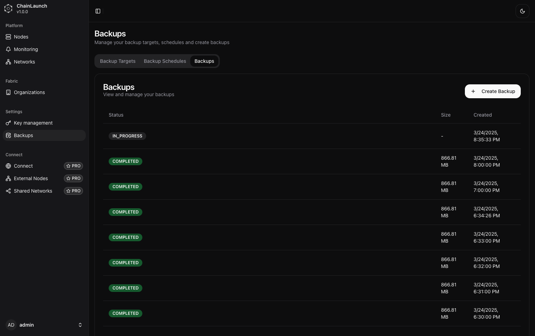535x336 pixels.
Task: Click the PRO badge next to Connect
Action: pos(73,166)
